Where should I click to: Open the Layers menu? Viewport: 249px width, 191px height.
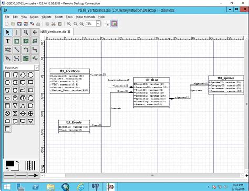(34, 17)
